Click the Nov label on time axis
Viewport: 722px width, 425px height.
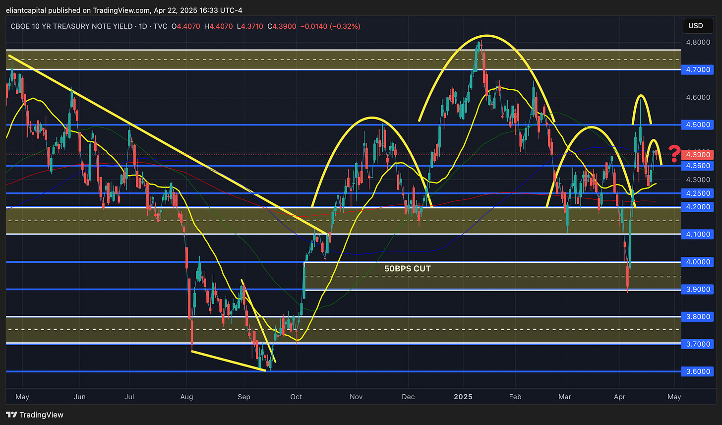tap(356, 397)
